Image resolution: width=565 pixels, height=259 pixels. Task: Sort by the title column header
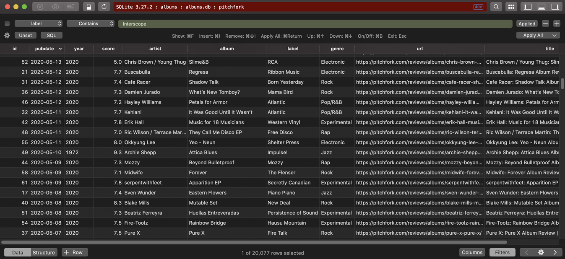pos(549,49)
